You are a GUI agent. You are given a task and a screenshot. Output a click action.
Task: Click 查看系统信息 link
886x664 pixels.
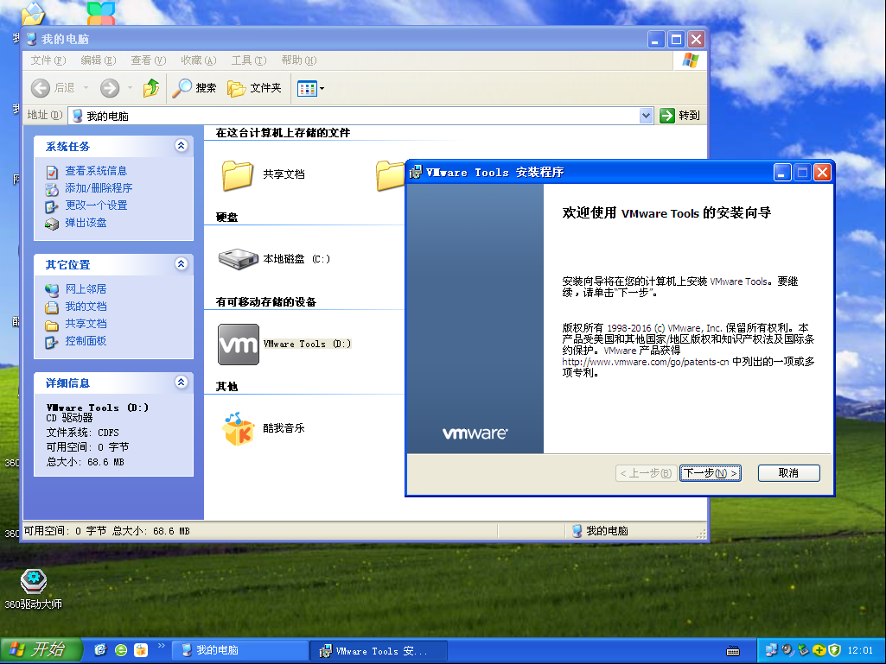click(96, 170)
